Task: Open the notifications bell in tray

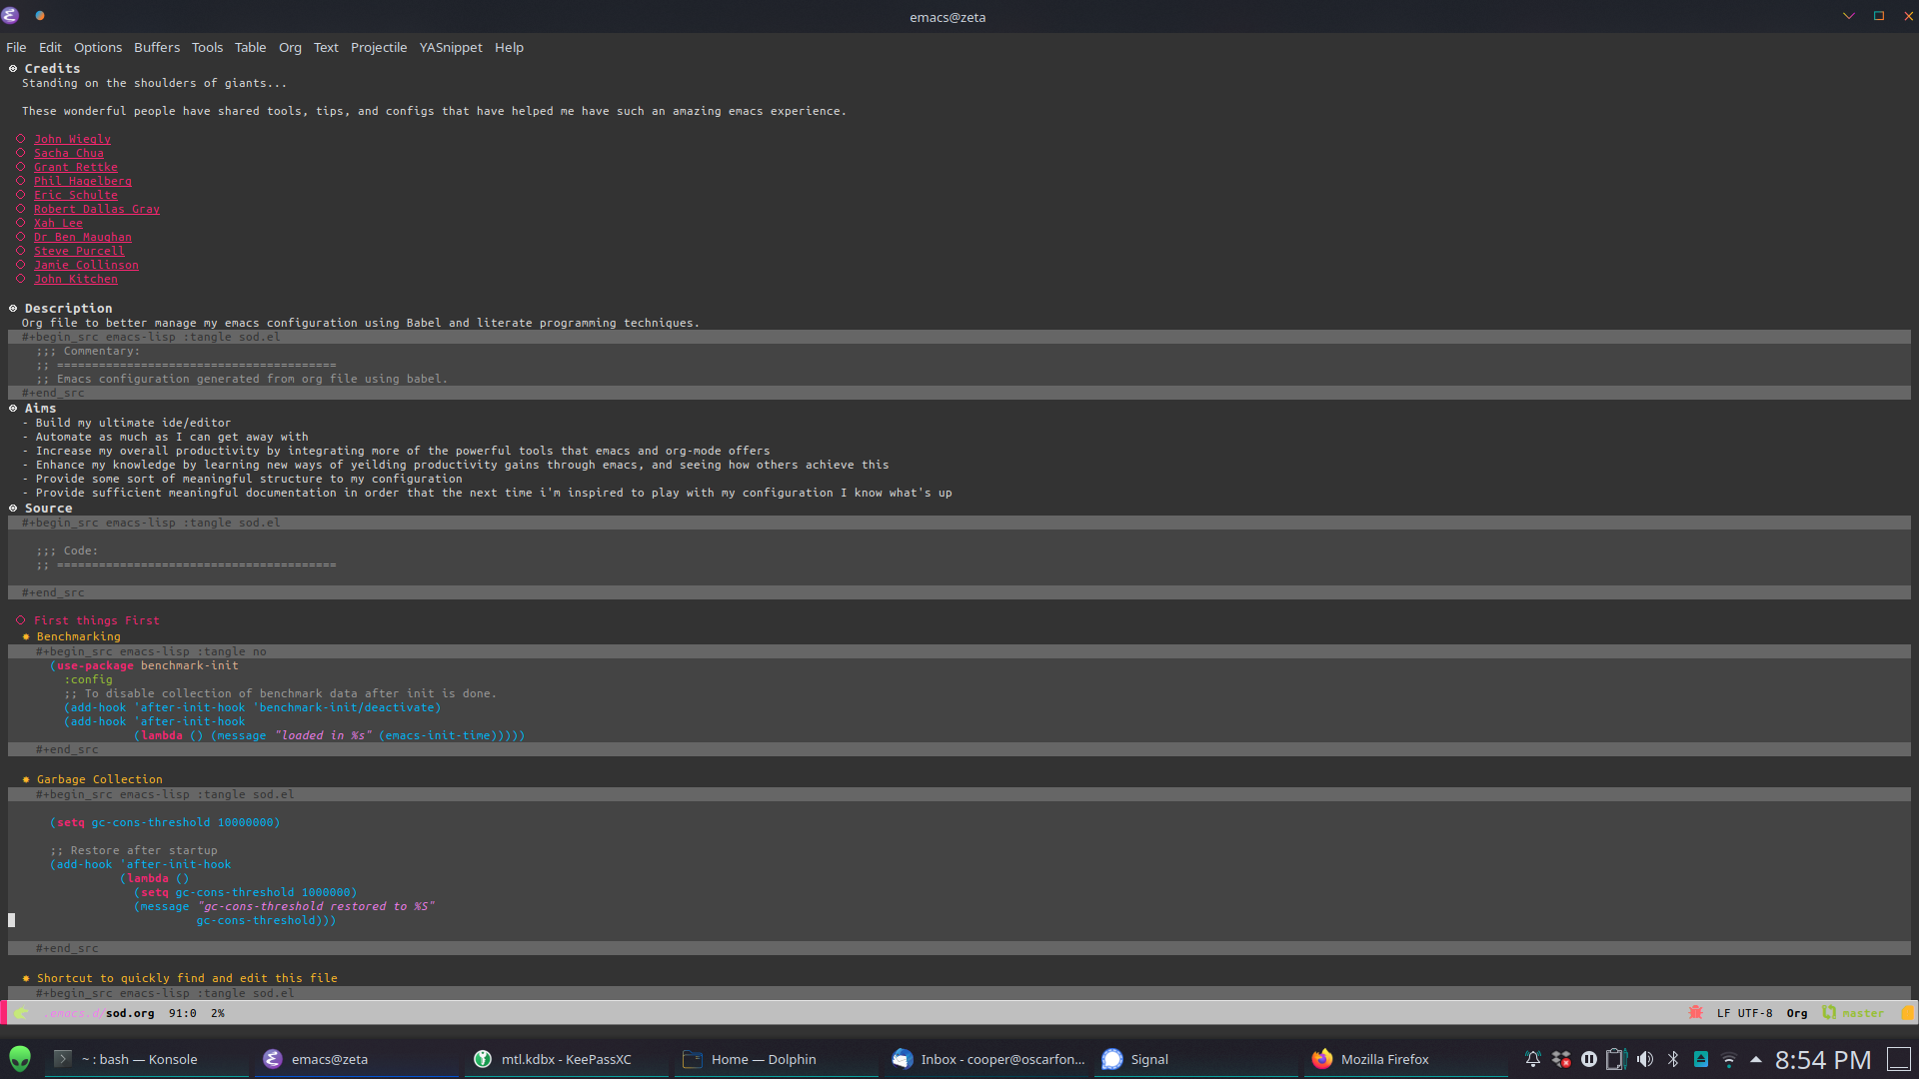Action: click(1532, 1059)
